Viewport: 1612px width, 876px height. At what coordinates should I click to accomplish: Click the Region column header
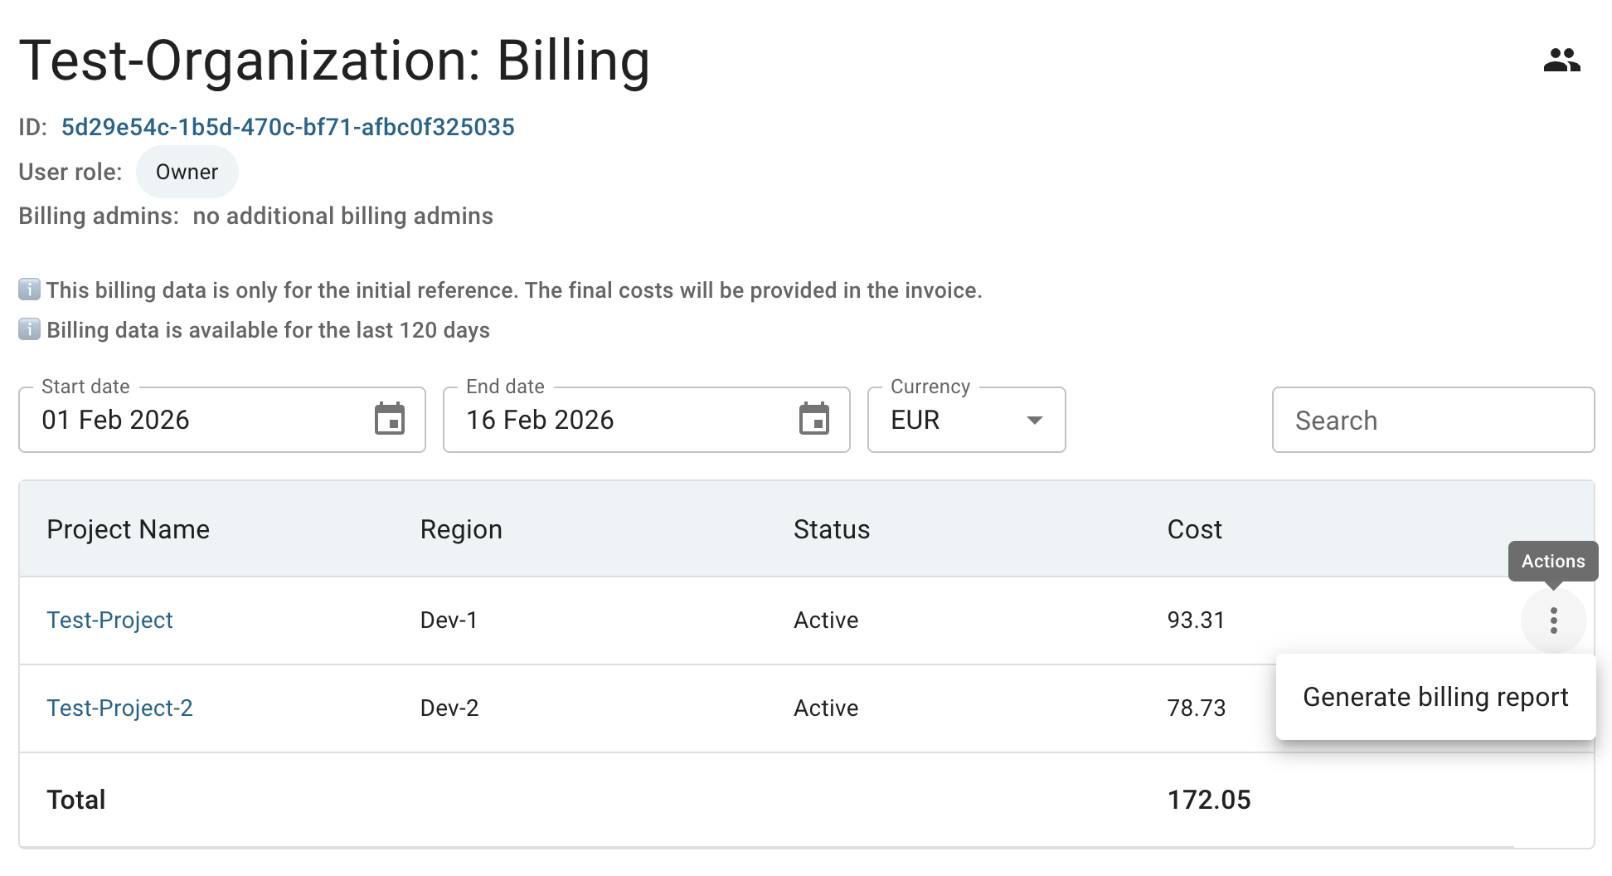point(461,529)
